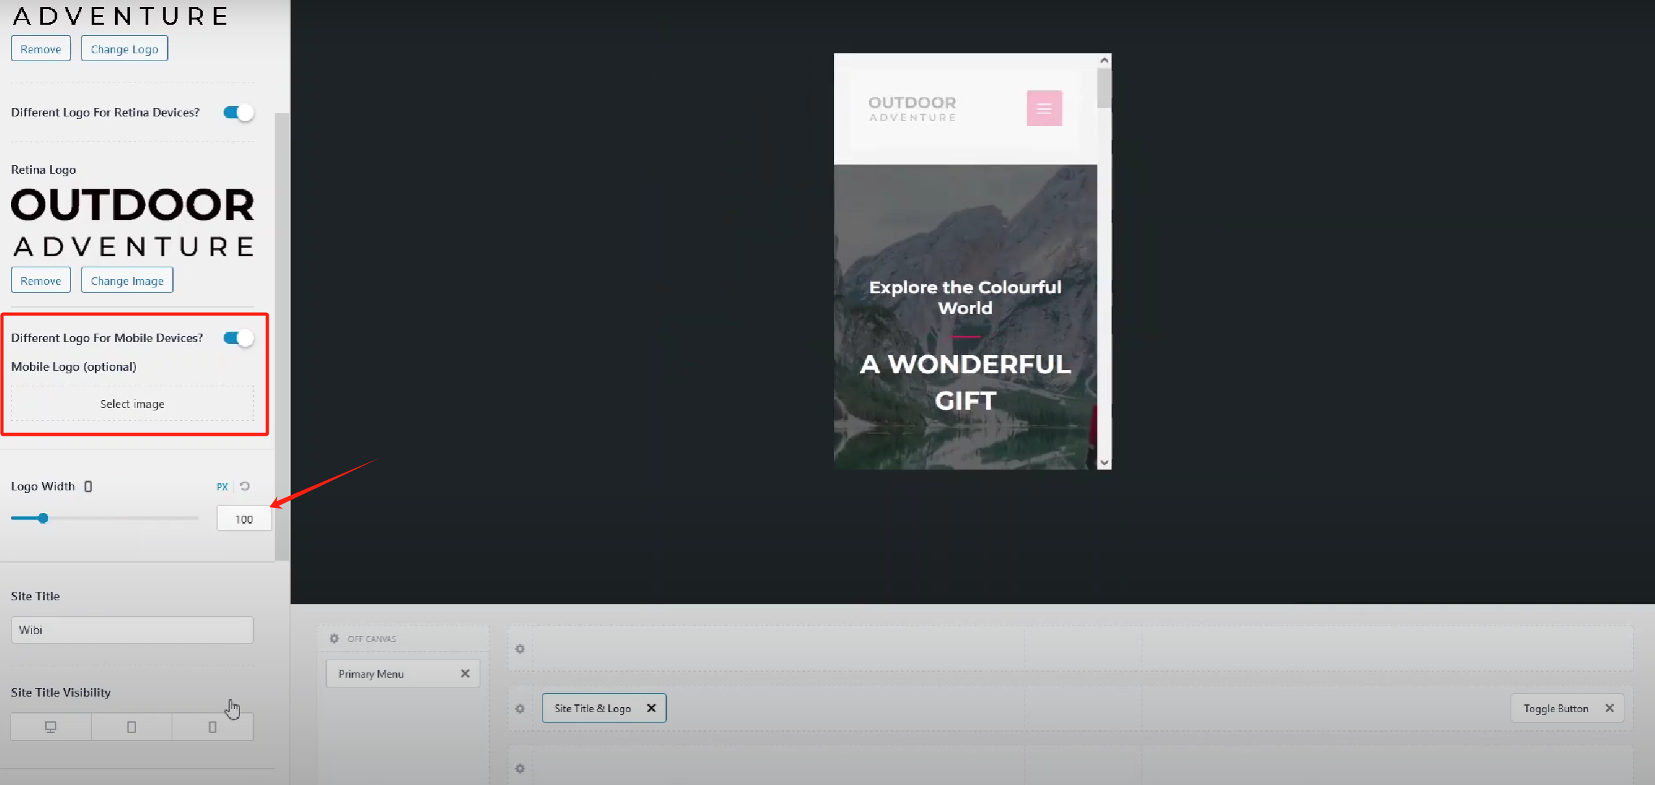Click the pink hamburger menu icon in preview
This screenshot has width=1655, height=785.
coord(1043,108)
